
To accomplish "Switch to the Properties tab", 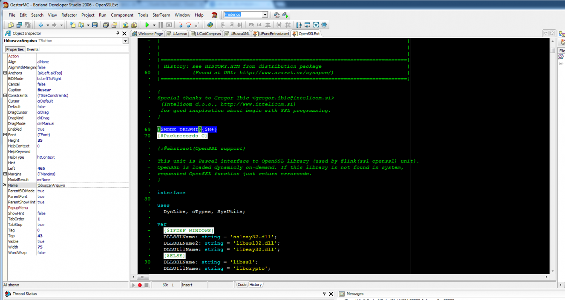I will [15, 49].
